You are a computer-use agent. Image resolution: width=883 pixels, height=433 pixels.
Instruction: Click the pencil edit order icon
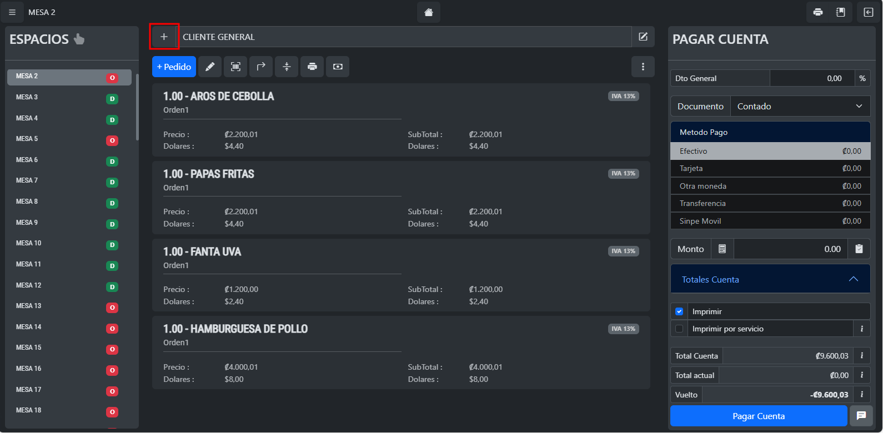coord(210,67)
